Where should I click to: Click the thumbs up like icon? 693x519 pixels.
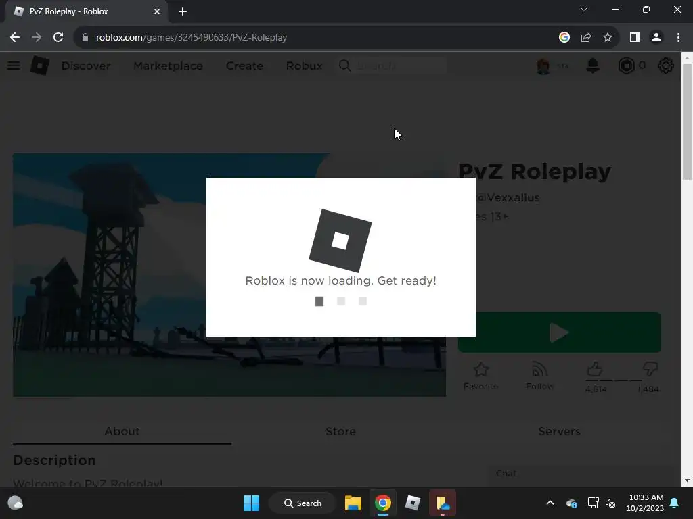(595, 369)
